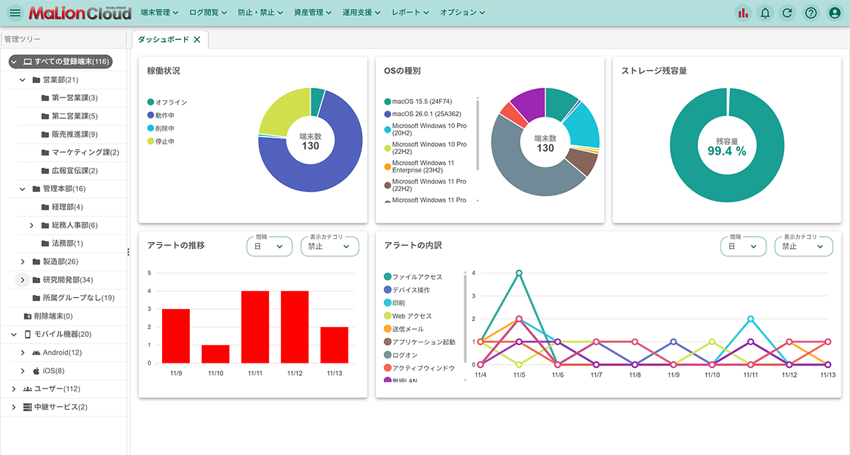Open the help question mark icon
Image resolution: width=850 pixels, height=455 pixels.
pyautogui.click(x=810, y=13)
